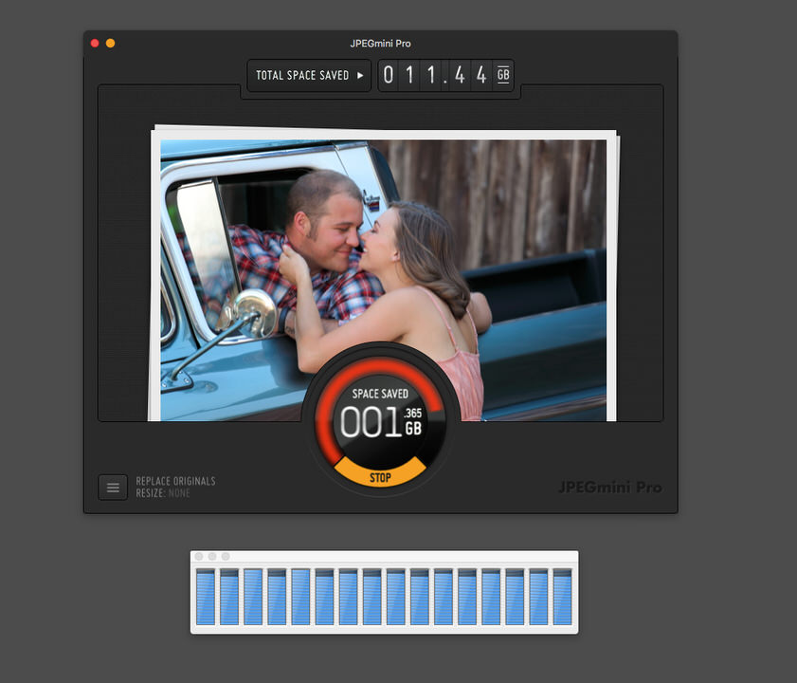Click the Resize: None setting text

pos(163,493)
